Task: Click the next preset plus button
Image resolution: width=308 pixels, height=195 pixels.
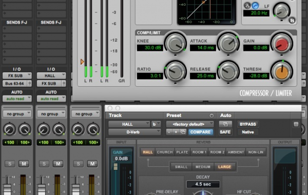Action: point(176,132)
